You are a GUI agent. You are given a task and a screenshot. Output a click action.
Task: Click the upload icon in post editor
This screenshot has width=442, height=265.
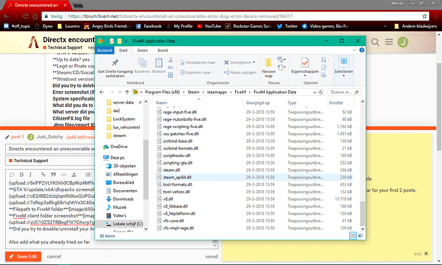pyautogui.click(x=74, y=175)
